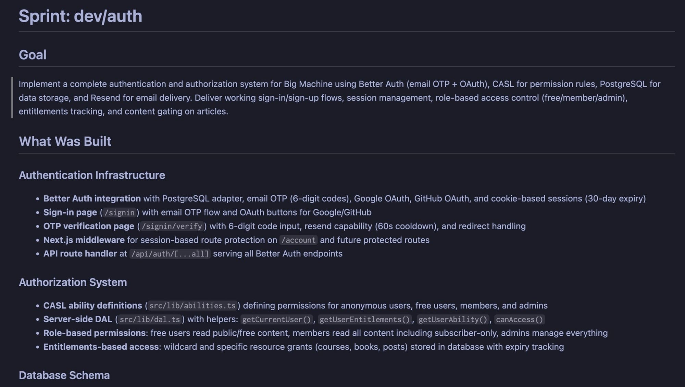Select the "Authorization System" subheading
Image resolution: width=685 pixels, height=387 pixels.
point(73,282)
